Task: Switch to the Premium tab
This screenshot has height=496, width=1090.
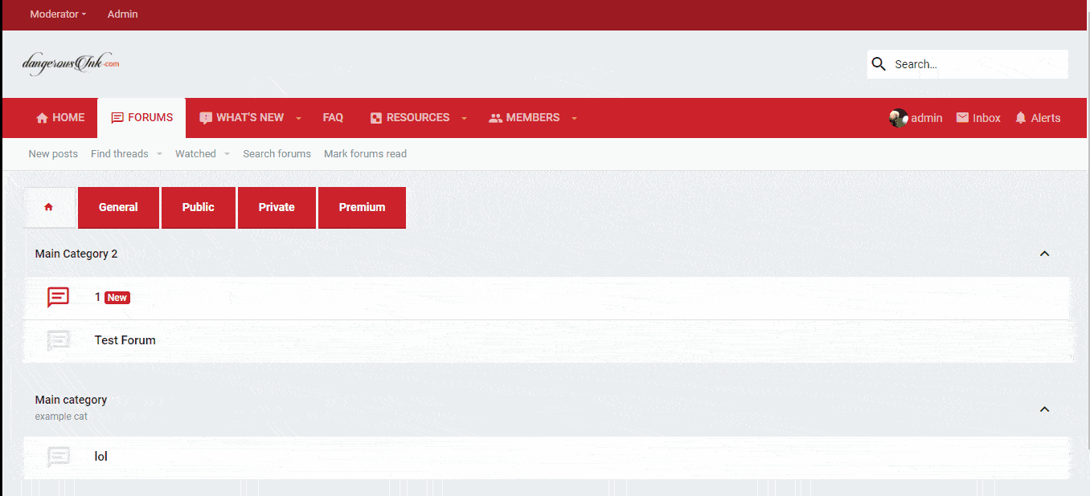Action: [x=362, y=207]
